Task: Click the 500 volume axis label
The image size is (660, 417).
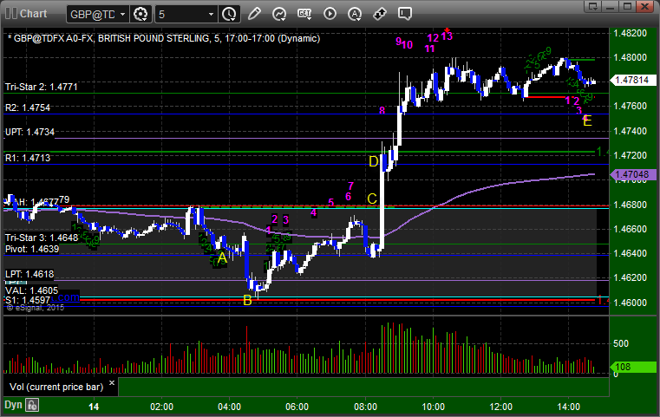Action: point(621,344)
